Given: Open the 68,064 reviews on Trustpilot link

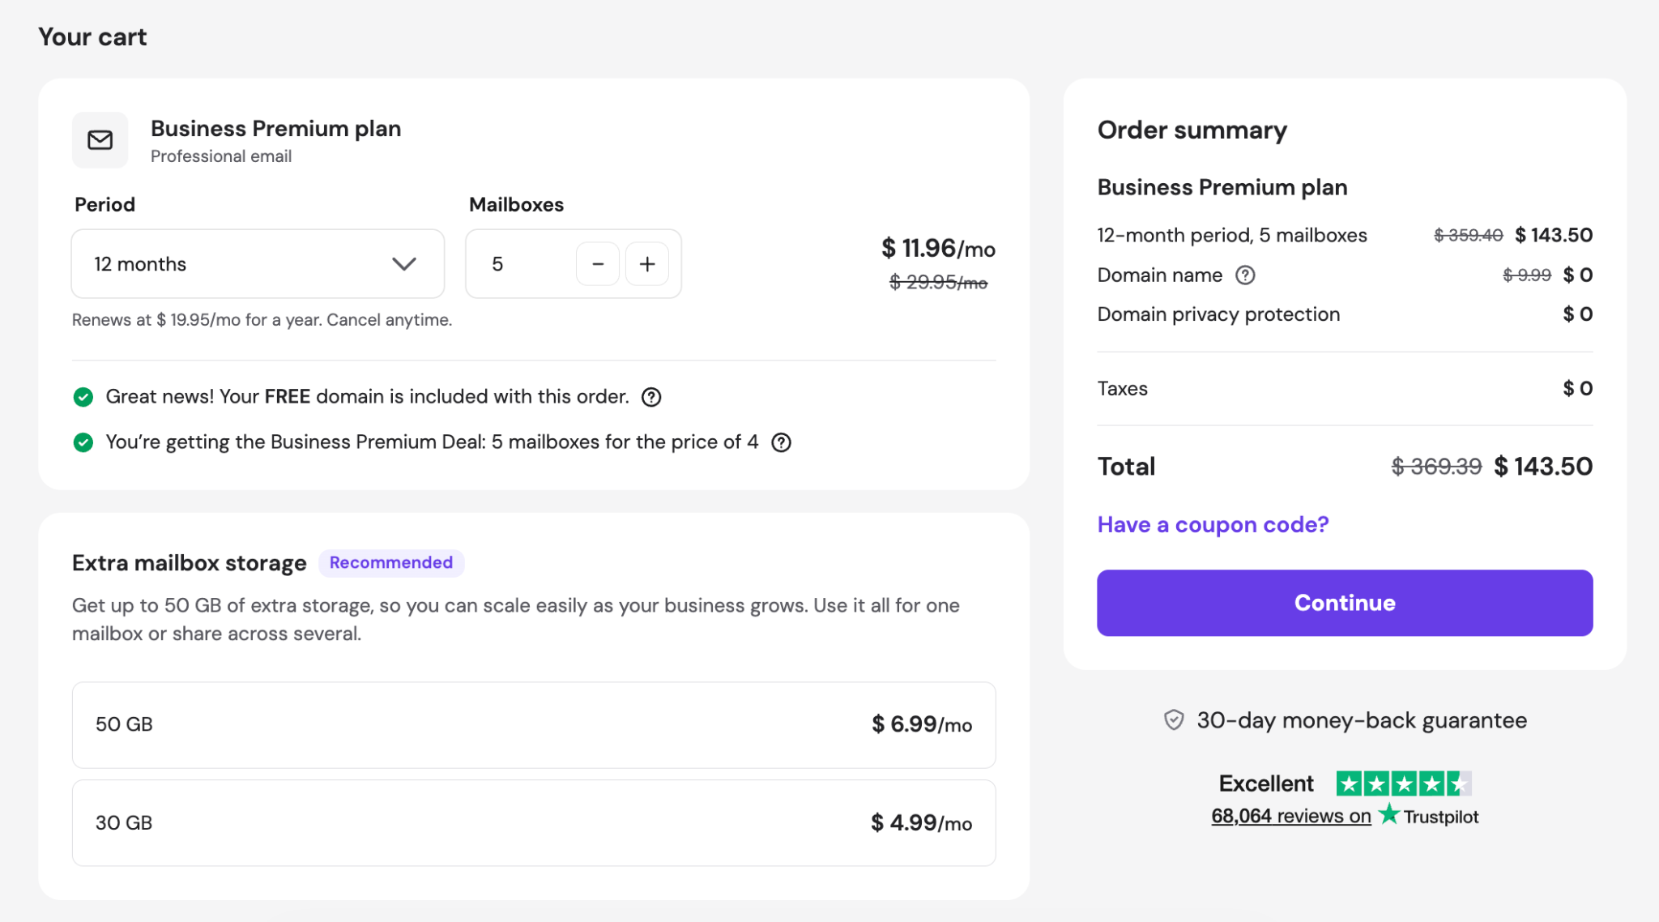Looking at the screenshot, I should [x=1291, y=816].
